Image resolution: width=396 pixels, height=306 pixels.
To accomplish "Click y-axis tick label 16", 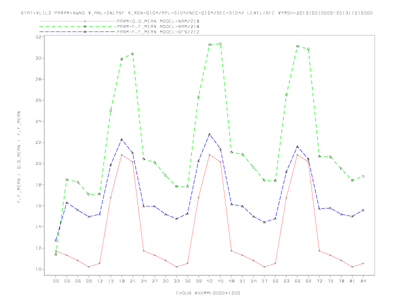I will [x=38, y=206].
